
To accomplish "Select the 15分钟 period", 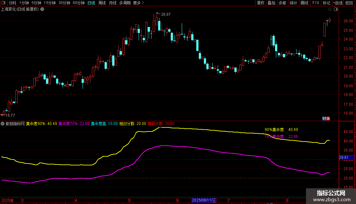I will [x=50, y=3].
